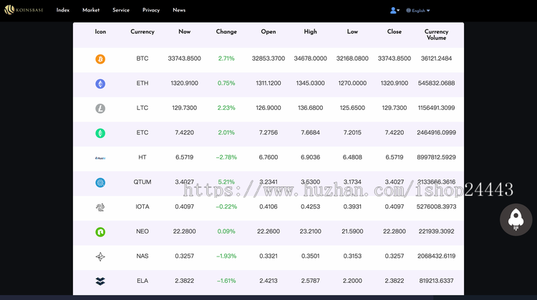Click NEO high price 23.2100
The image size is (537, 300).
pos(310,231)
